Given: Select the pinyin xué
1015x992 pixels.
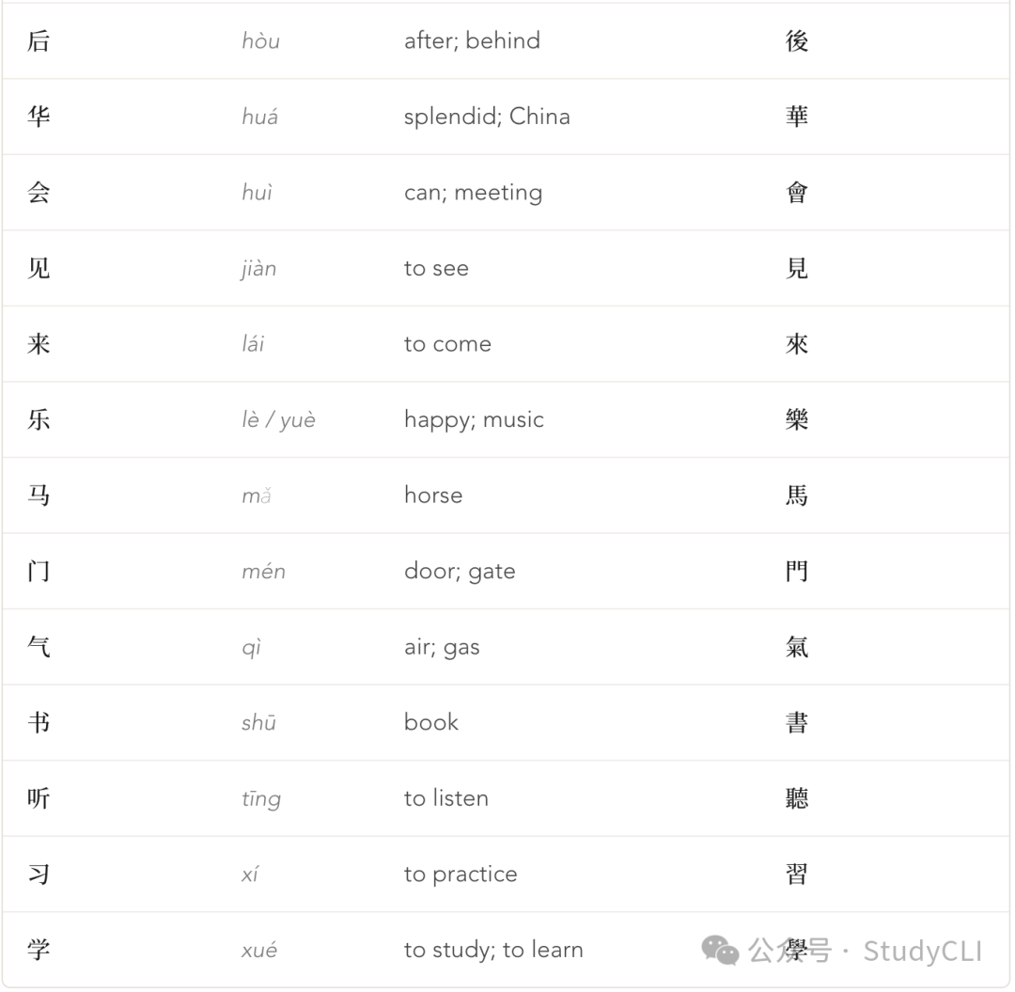Looking at the screenshot, I should pos(259,950).
